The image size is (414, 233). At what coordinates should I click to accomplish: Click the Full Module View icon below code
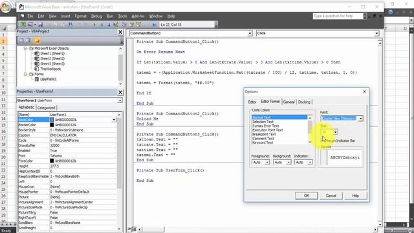134,229
